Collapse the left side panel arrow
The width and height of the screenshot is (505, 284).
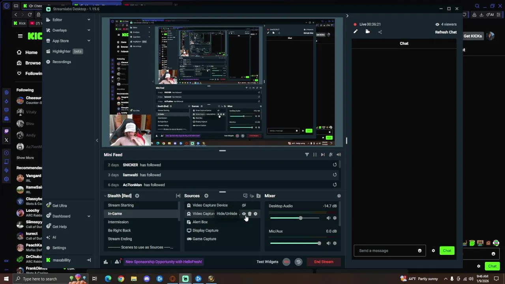pos(97,140)
